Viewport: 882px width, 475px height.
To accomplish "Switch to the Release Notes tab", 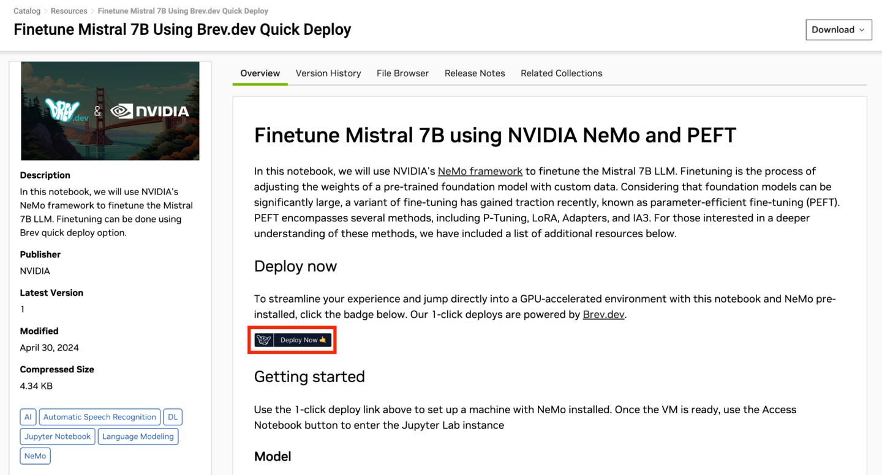I will [x=475, y=73].
